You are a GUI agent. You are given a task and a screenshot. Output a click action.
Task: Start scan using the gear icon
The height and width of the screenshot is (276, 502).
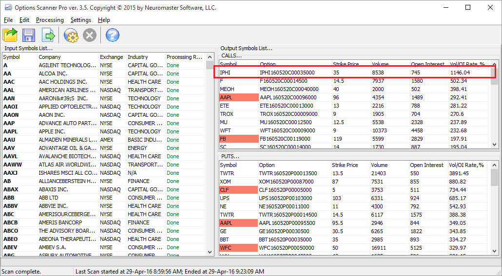click(x=71, y=35)
